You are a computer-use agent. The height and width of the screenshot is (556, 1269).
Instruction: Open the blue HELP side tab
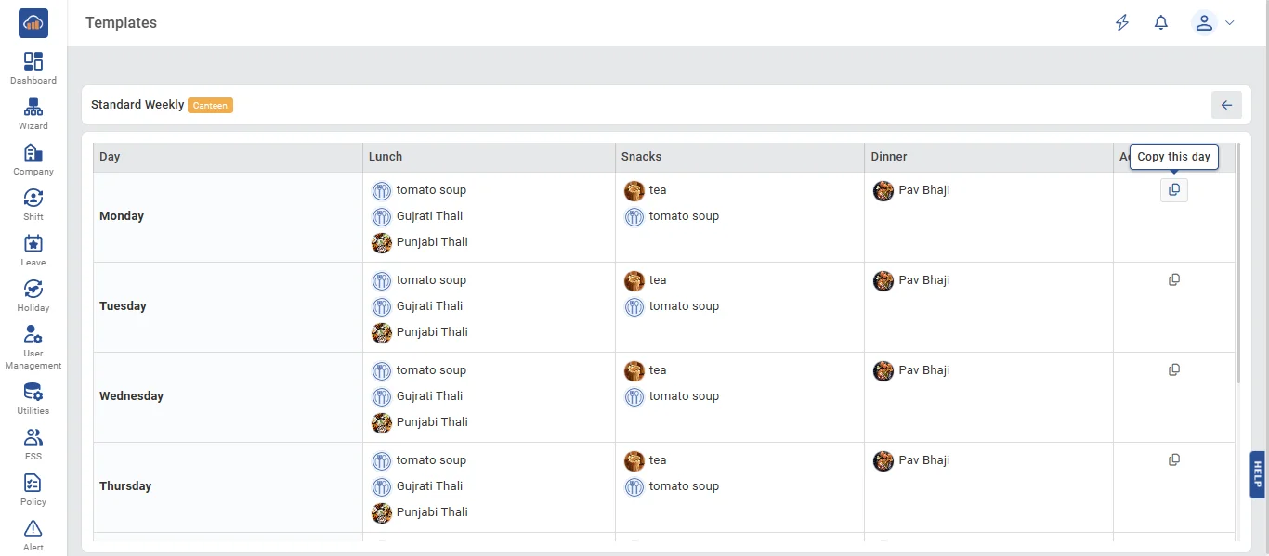[1259, 474]
